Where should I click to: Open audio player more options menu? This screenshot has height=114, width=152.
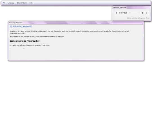(146, 13)
